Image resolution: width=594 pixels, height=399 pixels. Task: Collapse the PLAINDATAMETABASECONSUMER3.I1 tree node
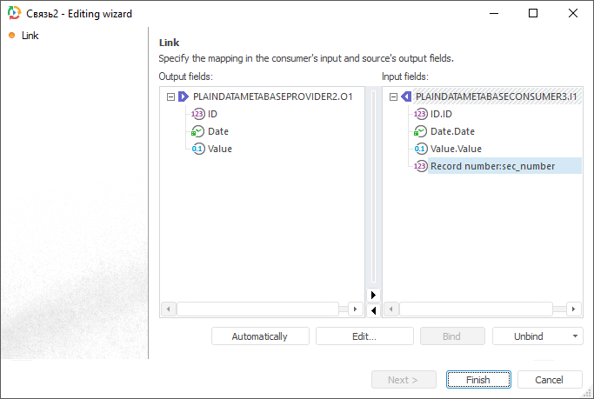pyautogui.click(x=392, y=96)
